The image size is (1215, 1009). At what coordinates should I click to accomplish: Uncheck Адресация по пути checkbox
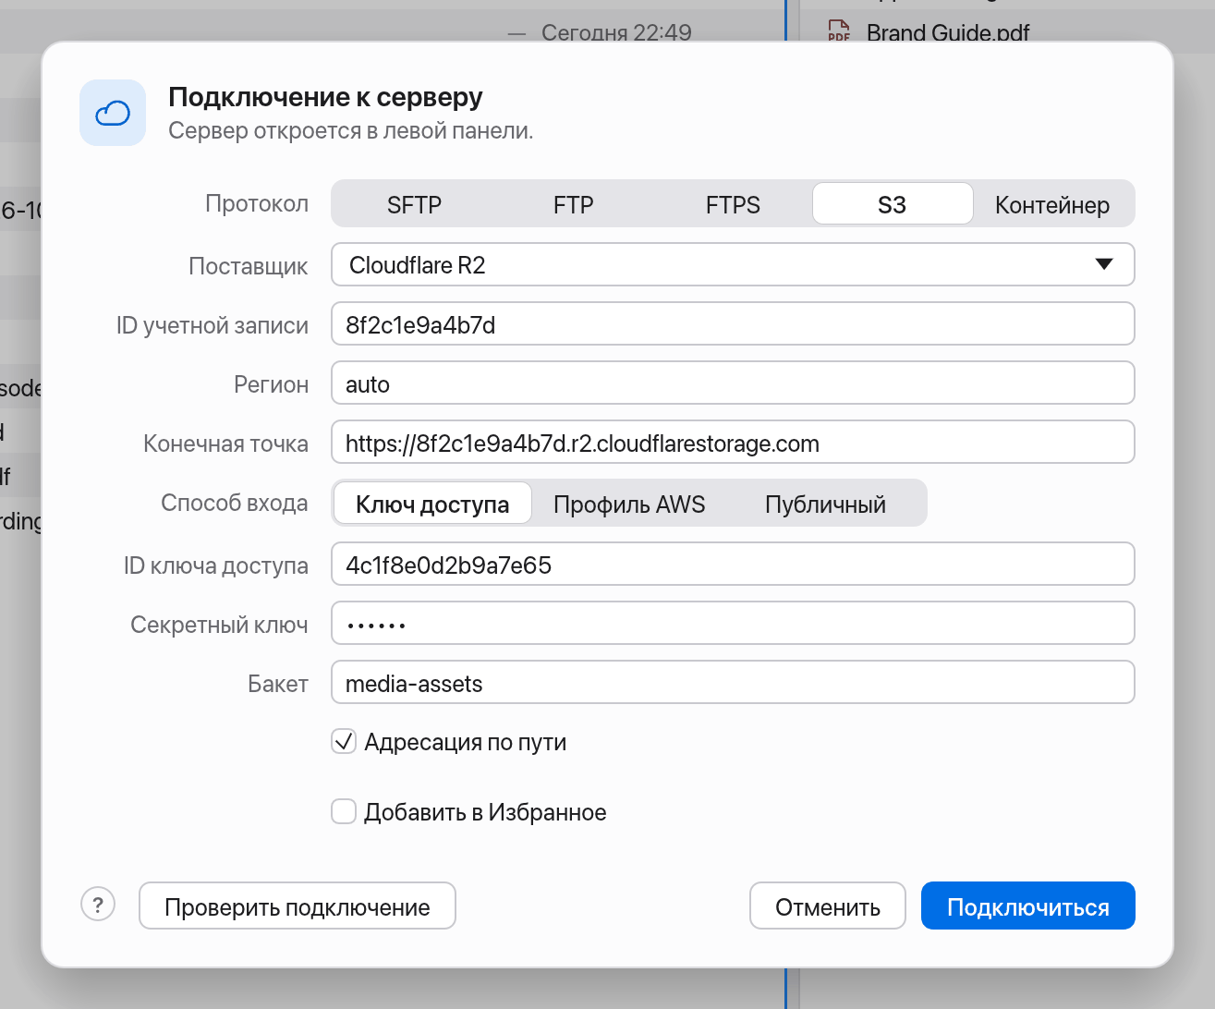(x=344, y=741)
